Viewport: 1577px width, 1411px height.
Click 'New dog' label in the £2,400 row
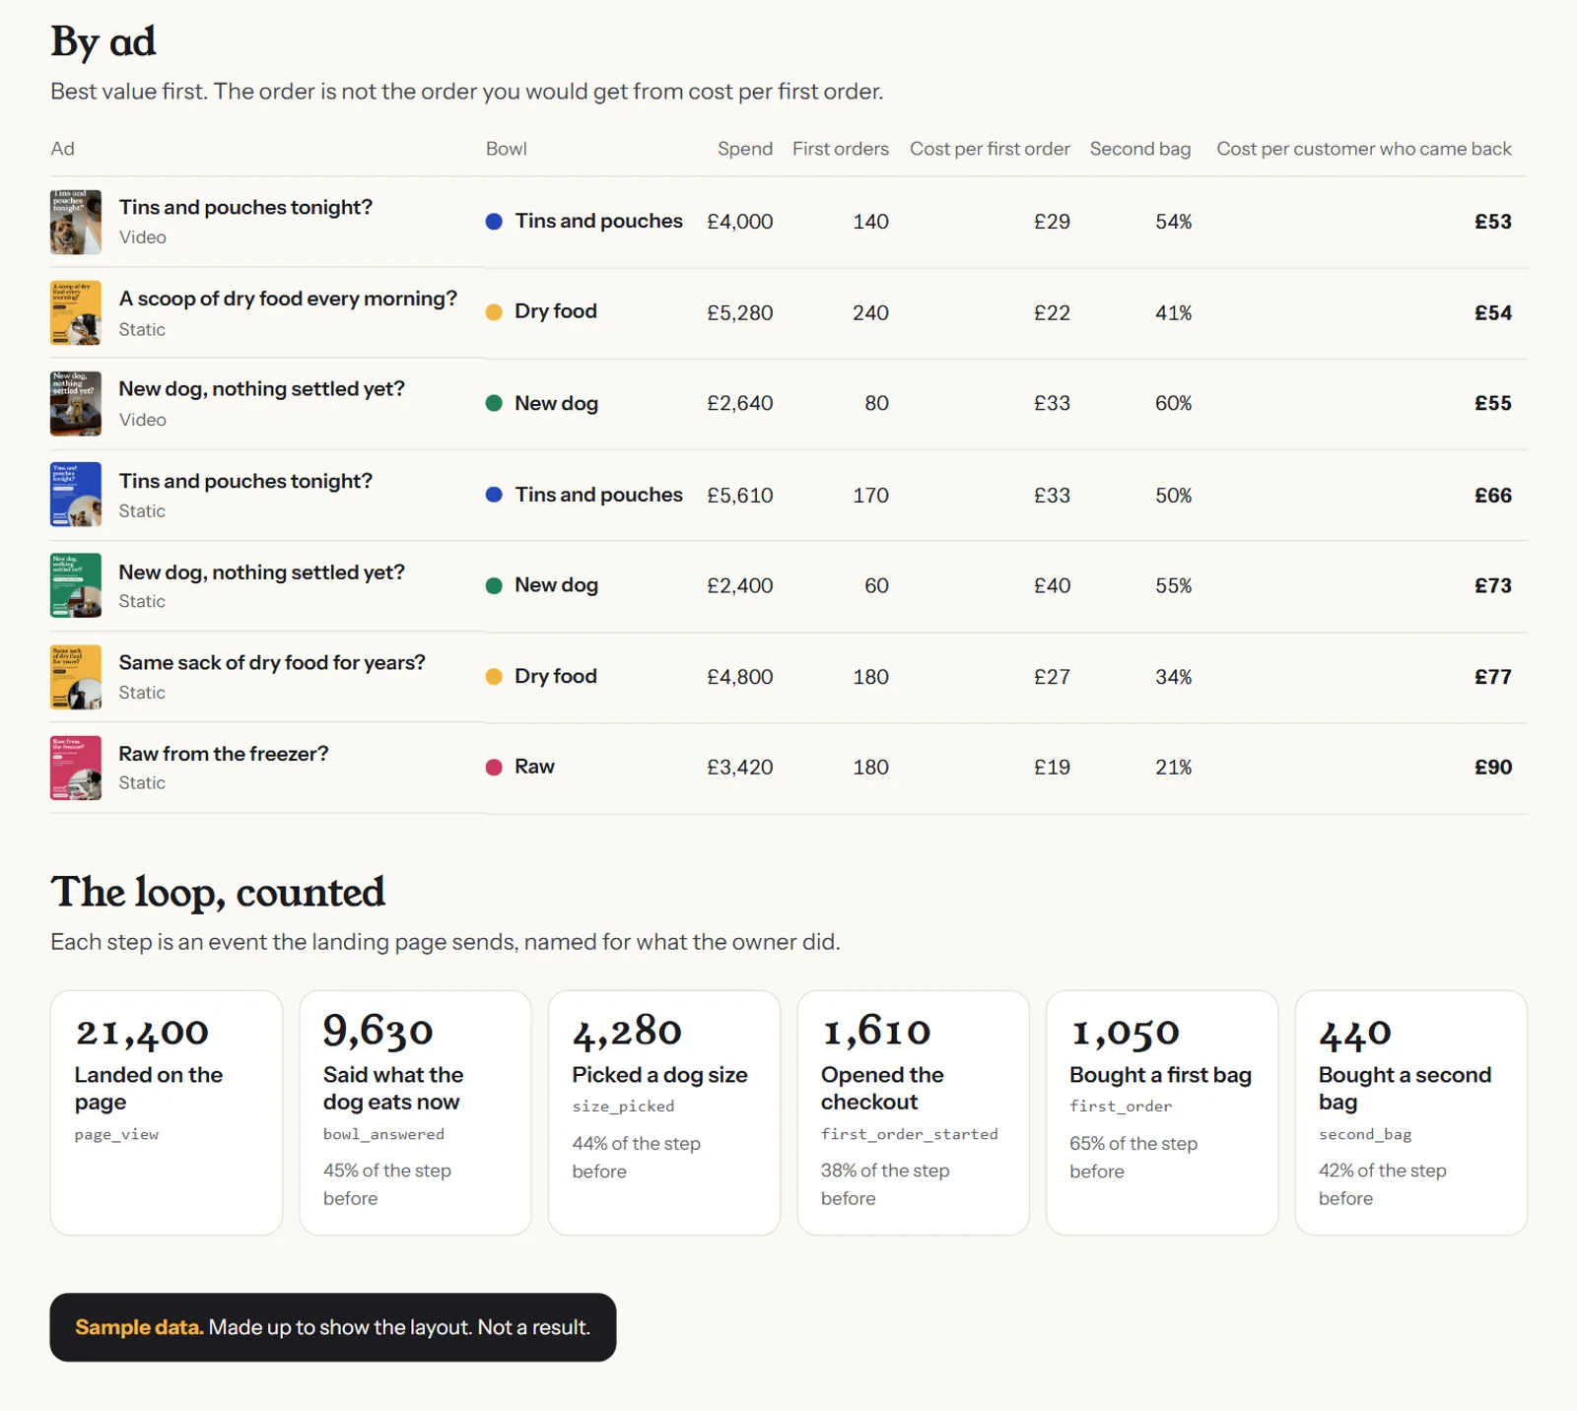click(556, 585)
